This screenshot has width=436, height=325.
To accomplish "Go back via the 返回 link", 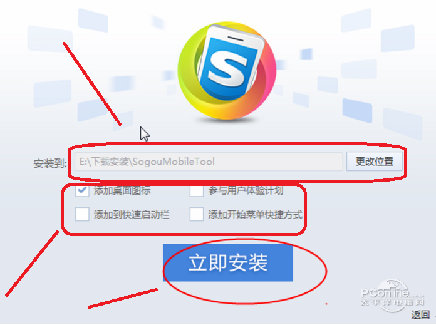I will pyautogui.click(x=420, y=315).
